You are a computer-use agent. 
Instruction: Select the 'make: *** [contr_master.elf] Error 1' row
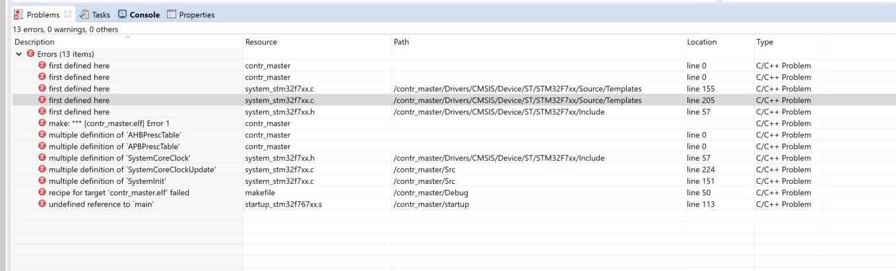click(x=454, y=123)
